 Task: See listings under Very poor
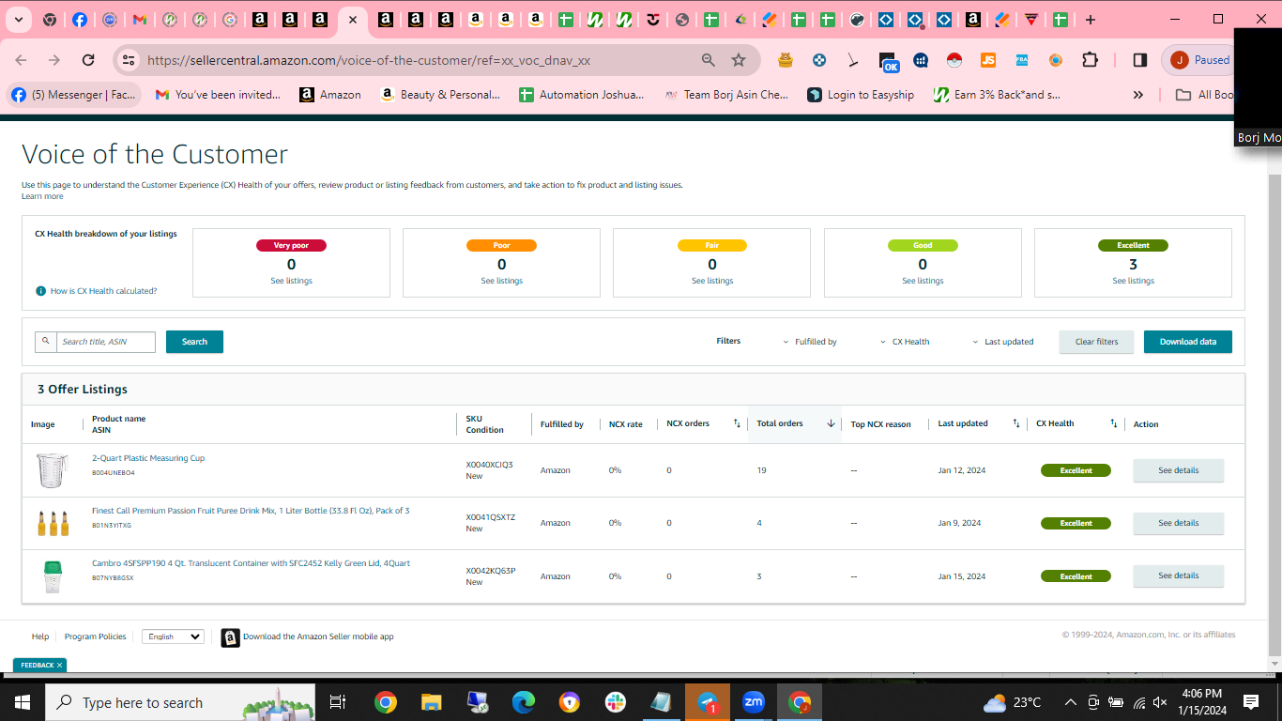(x=291, y=281)
